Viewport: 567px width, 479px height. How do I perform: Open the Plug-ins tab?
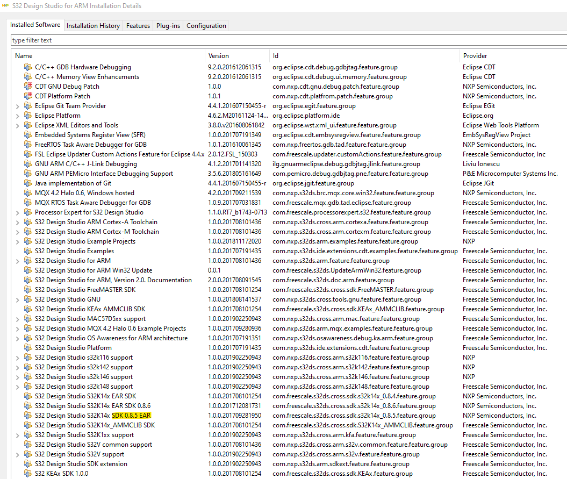[169, 25]
